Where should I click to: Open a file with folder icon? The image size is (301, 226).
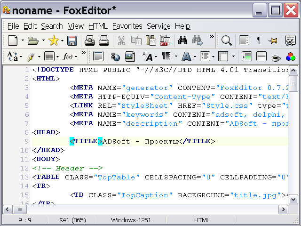[33, 40]
